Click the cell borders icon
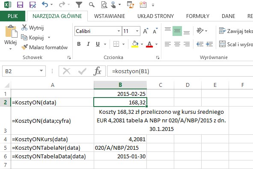 pos(116,44)
